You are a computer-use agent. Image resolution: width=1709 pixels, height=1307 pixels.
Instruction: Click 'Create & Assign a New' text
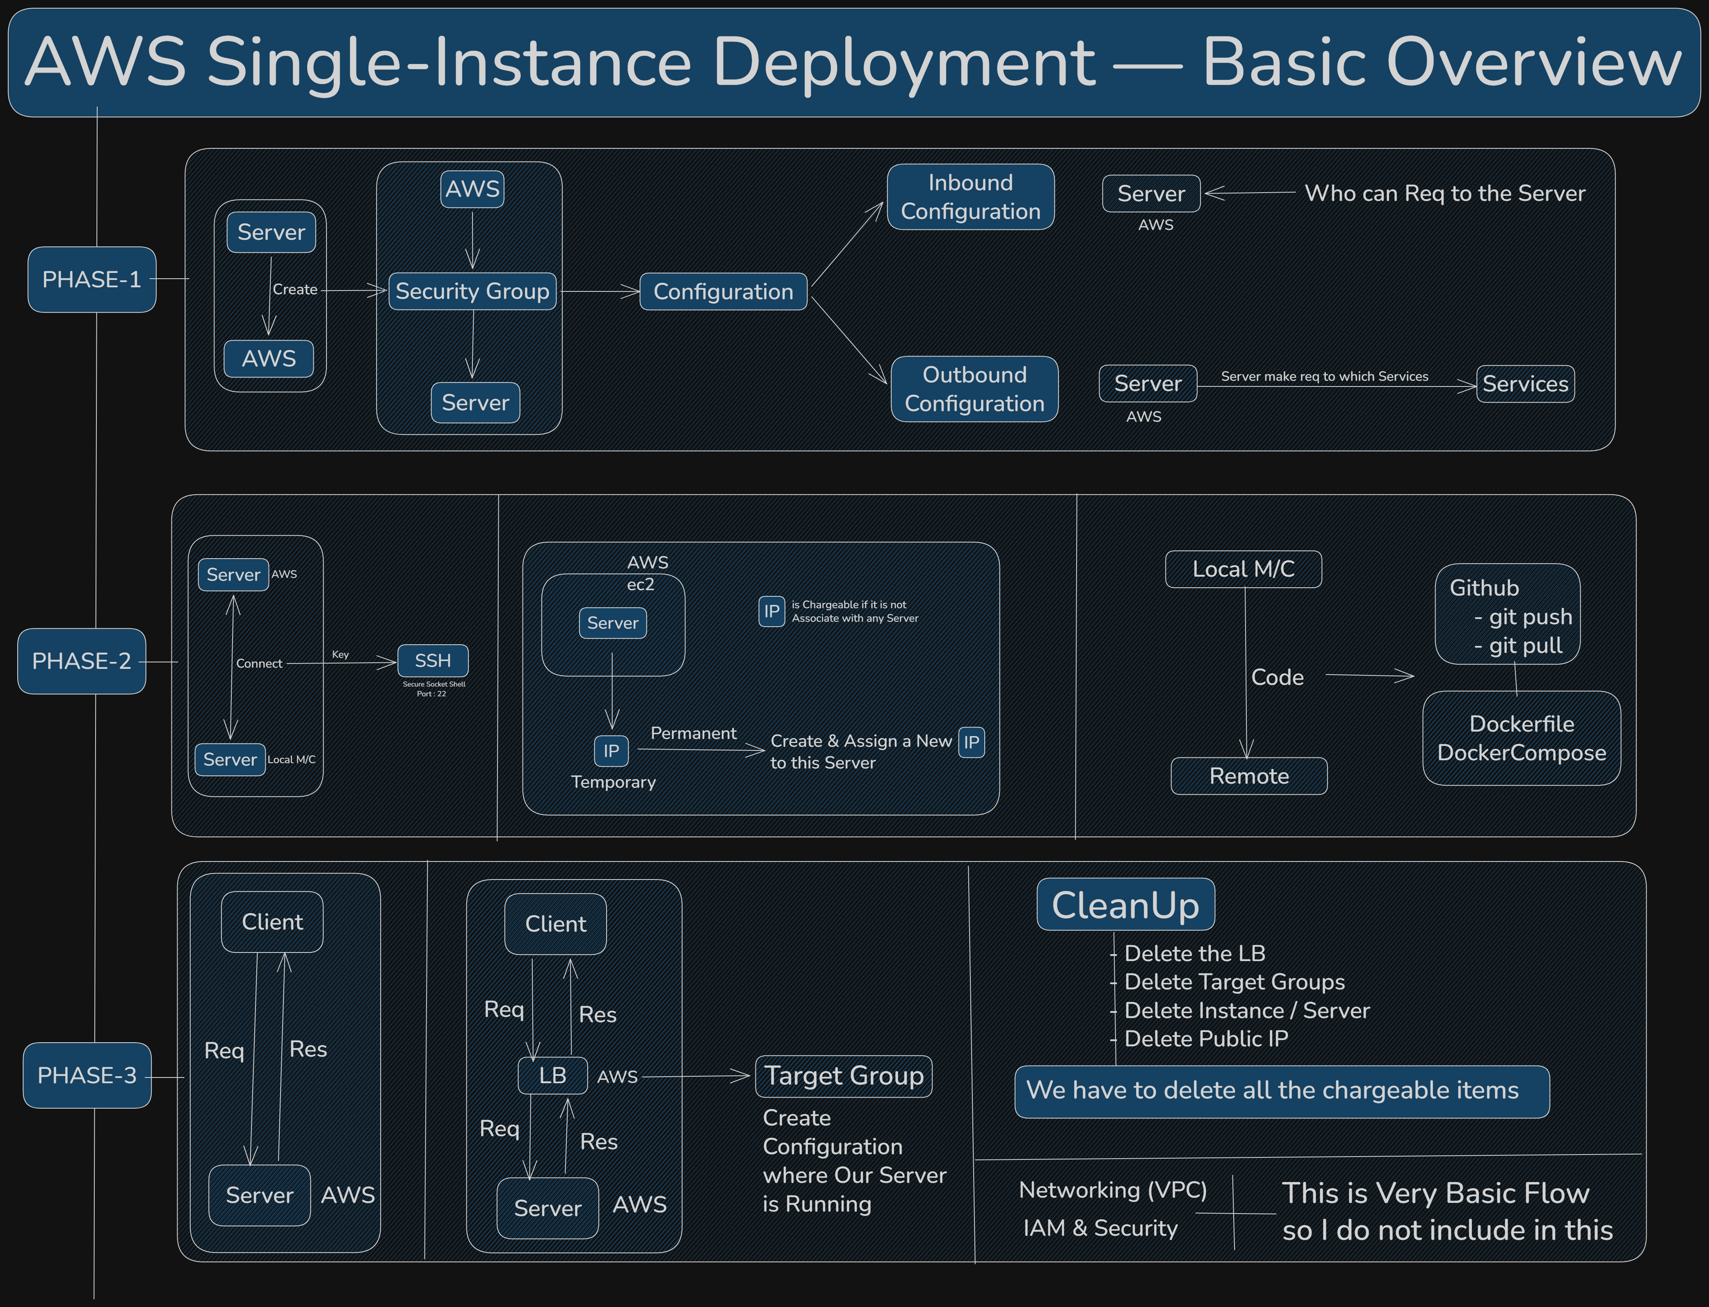pos(861,741)
